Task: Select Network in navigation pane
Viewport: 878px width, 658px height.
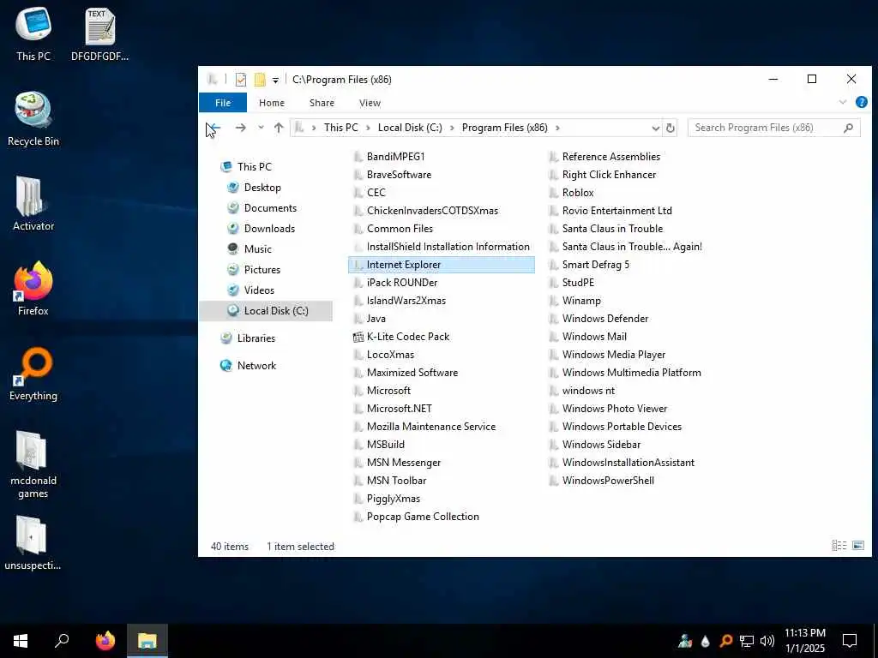Action: click(248, 365)
